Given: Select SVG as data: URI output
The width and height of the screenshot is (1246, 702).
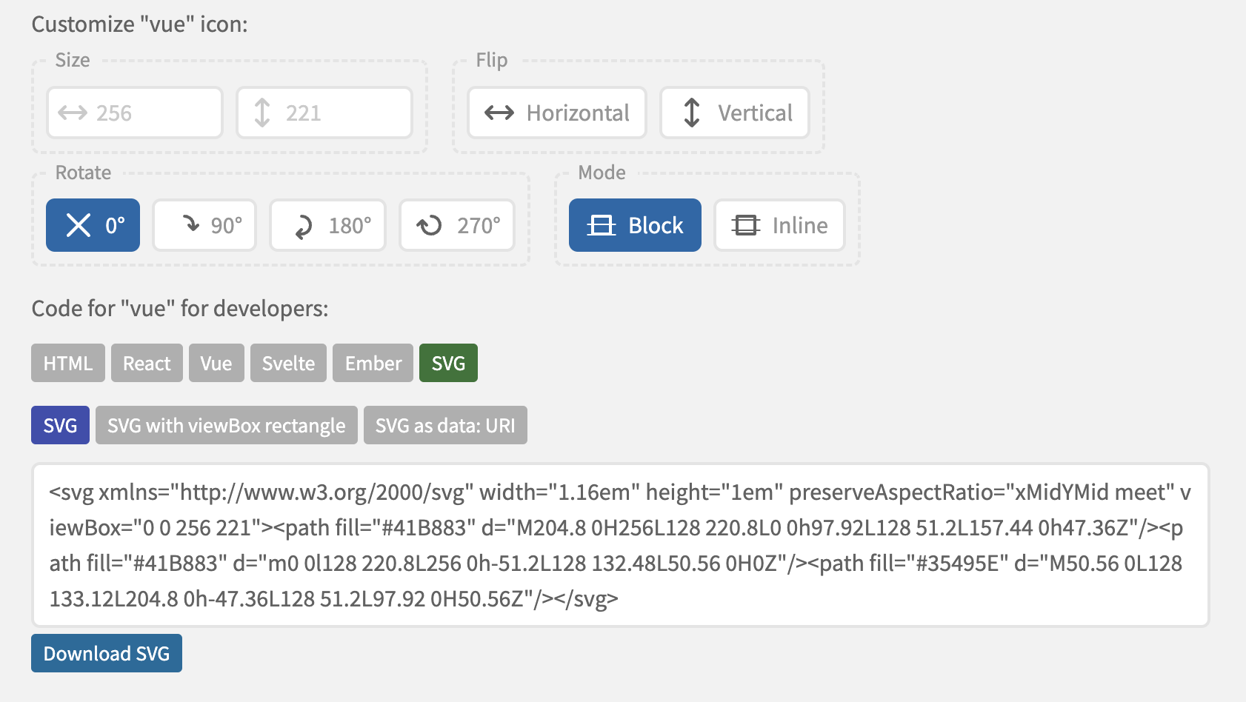Looking at the screenshot, I should (x=444, y=425).
